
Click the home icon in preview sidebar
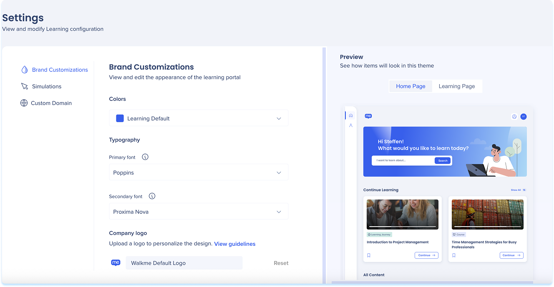[x=351, y=115]
